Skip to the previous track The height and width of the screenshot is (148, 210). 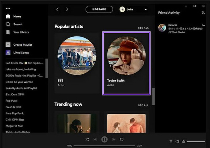95,139
